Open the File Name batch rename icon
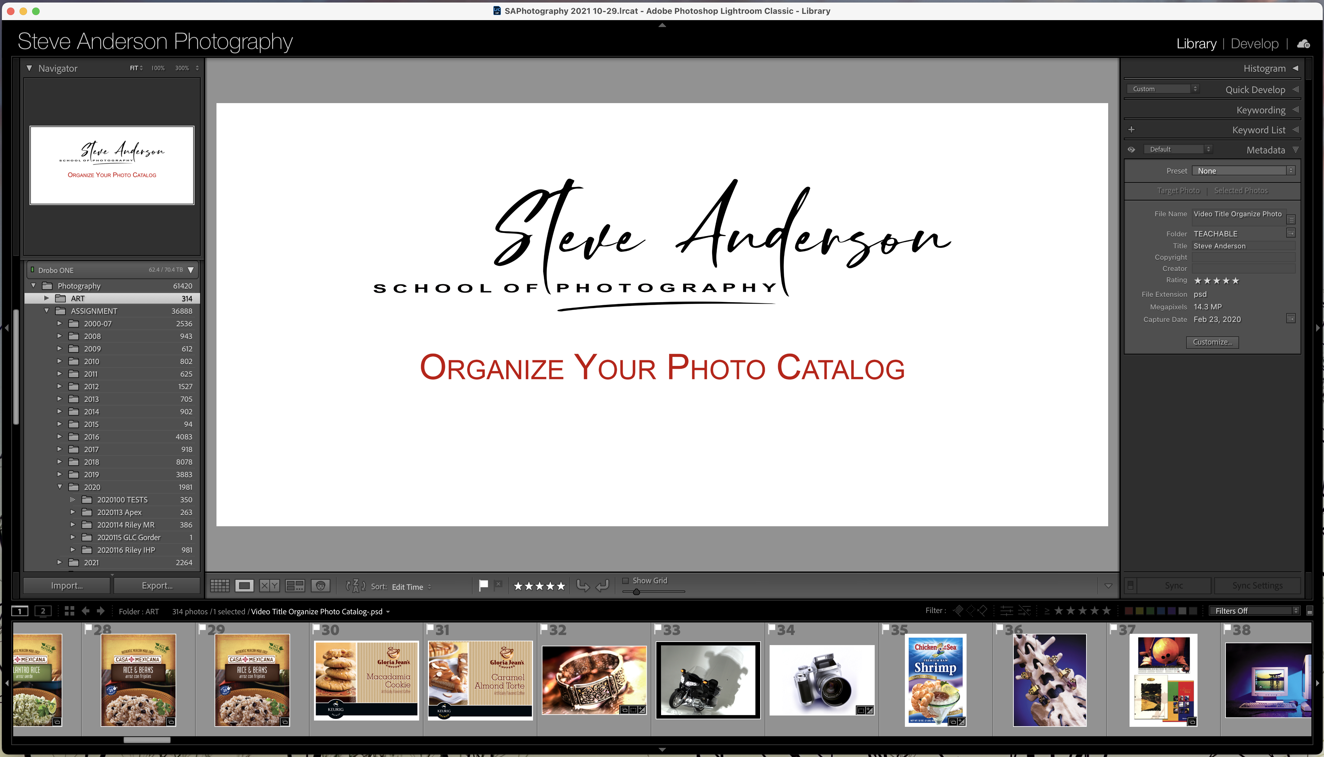The image size is (1324, 757). (x=1291, y=219)
